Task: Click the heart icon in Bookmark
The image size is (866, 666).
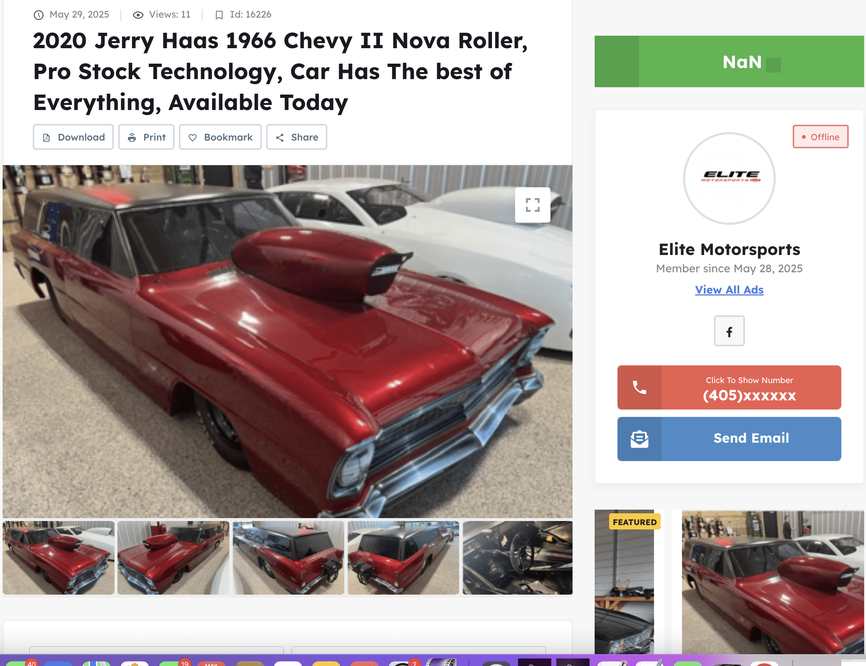Action: pyautogui.click(x=193, y=138)
